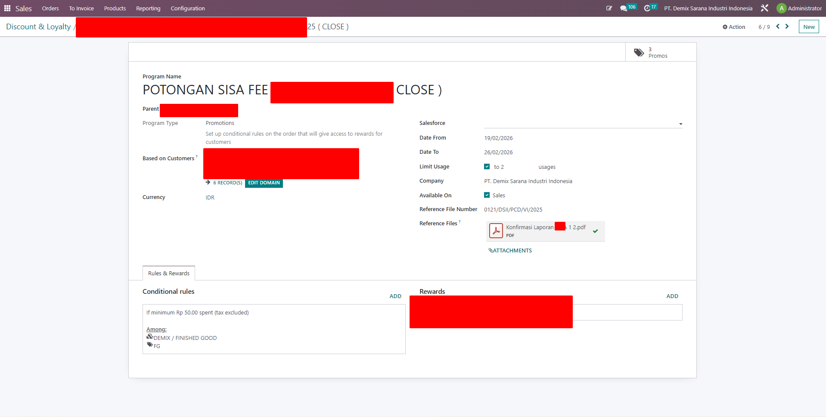The height and width of the screenshot is (417, 826).
Task: Open the Action gear menu
Action: pos(734,27)
